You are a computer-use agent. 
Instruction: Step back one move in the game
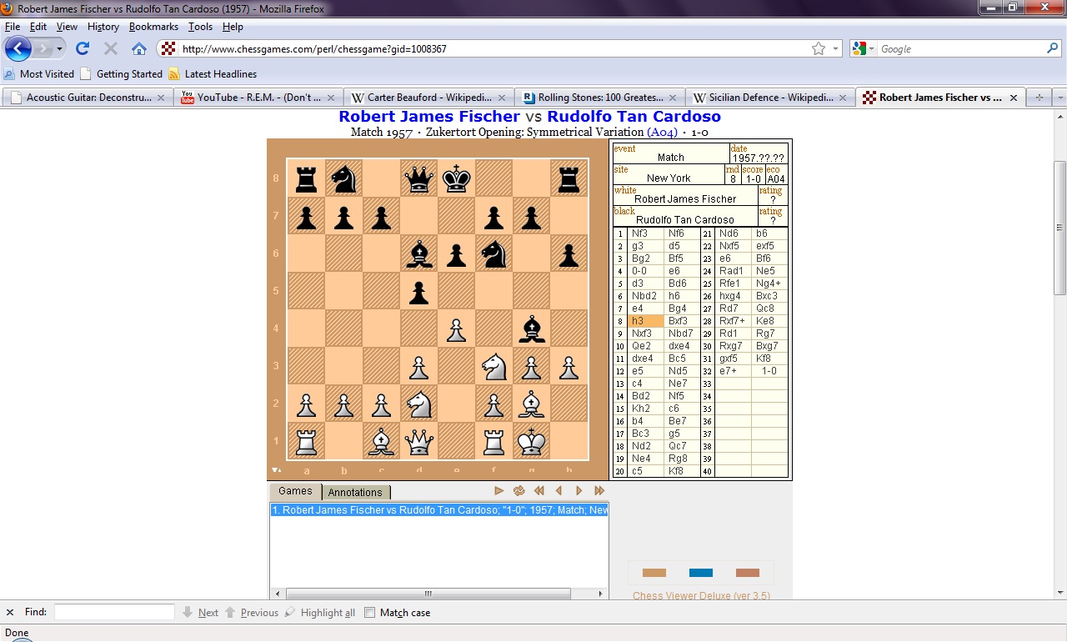(559, 491)
